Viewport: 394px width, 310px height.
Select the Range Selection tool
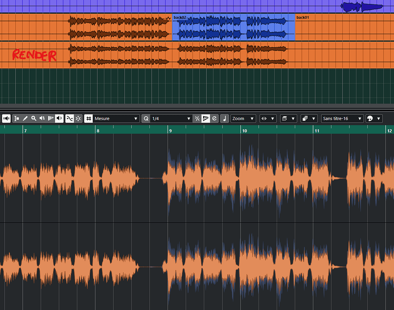pyautogui.click(x=17, y=118)
